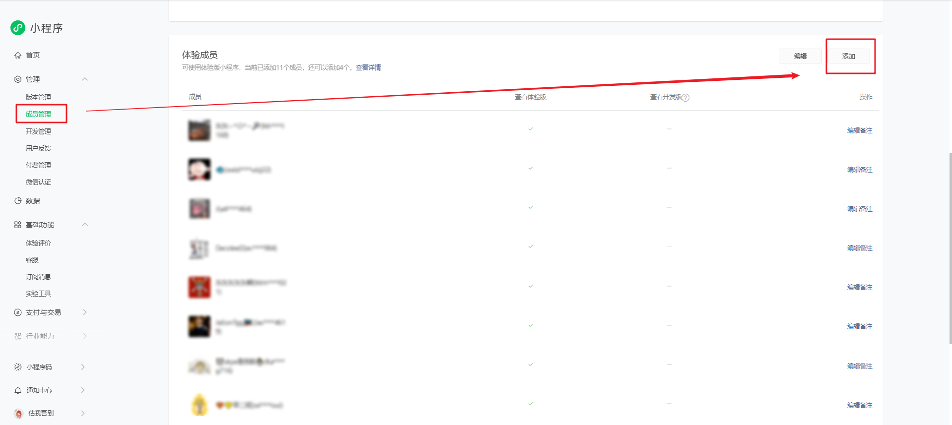
Task: Click the 成员 column header
Action: click(195, 97)
